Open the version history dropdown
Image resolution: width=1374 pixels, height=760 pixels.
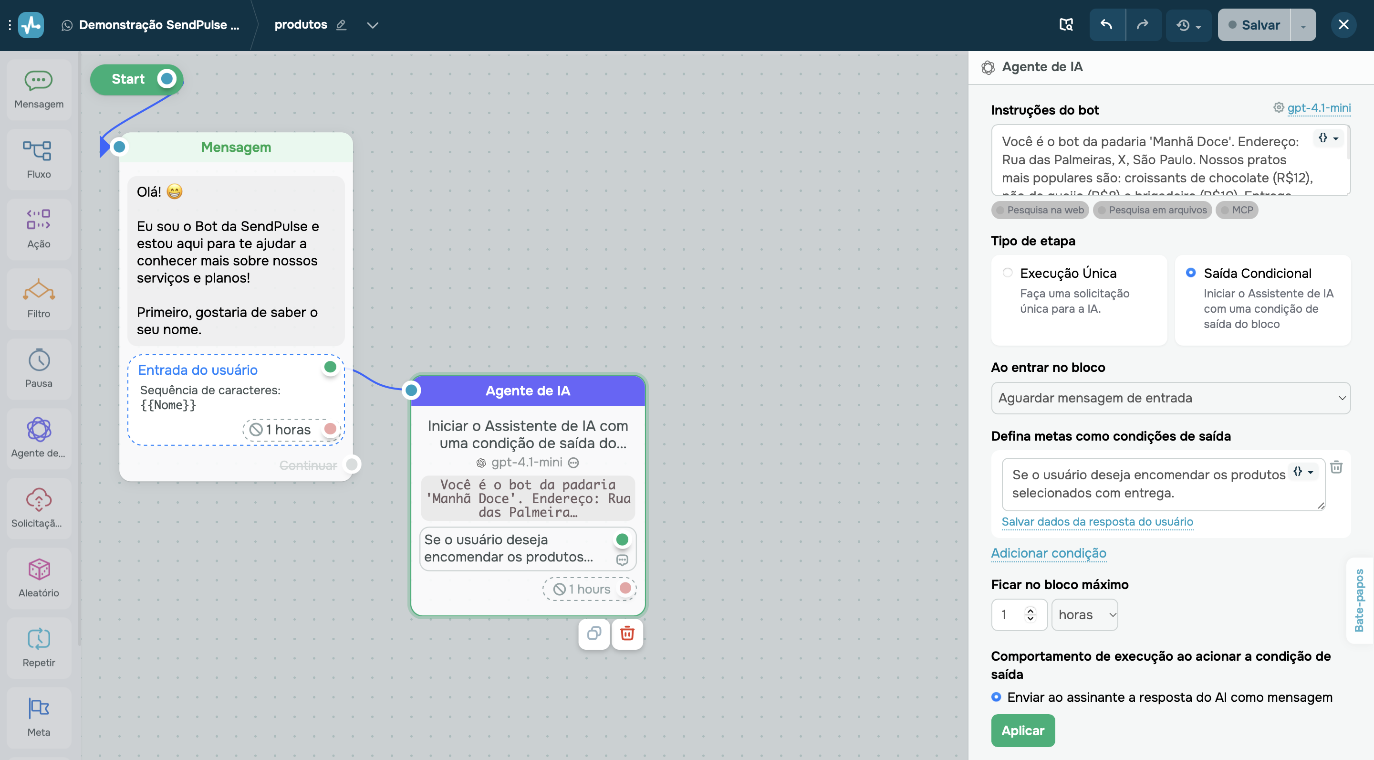1188,25
